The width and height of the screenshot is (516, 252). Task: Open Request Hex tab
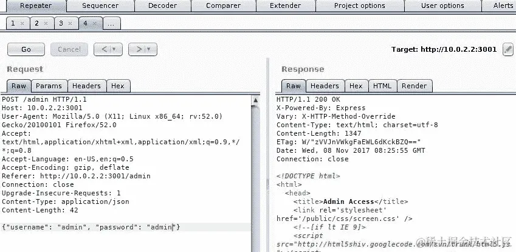click(118, 86)
